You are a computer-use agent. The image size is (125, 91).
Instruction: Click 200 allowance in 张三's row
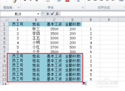point(72,29)
